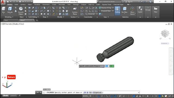Open the Layers panel button
Image resolution: width=174 pixels, height=98 pixels.
[x=140, y=10]
